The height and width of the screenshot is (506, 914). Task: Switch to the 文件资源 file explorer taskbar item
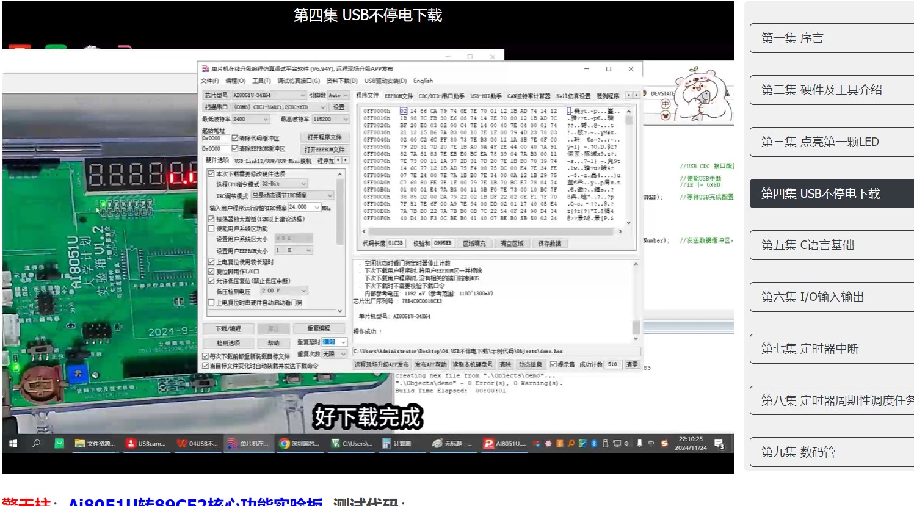pos(95,444)
